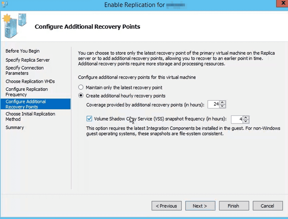
Task: Decrease coverage hours with down arrow
Action: click(223, 106)
